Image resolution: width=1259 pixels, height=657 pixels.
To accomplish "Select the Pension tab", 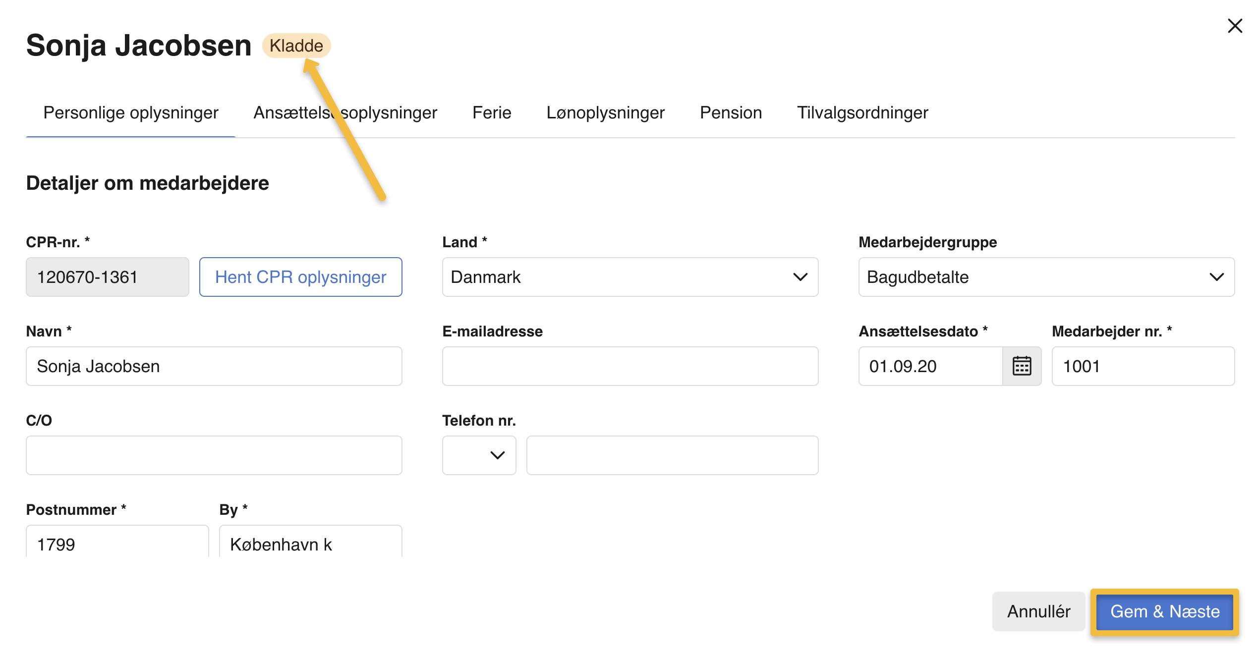I will tap(731, 113).
